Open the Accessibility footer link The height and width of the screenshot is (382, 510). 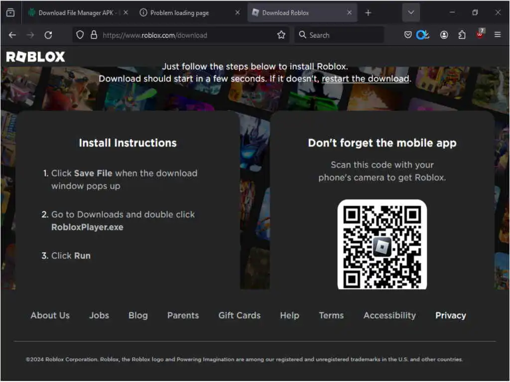[389, 315]
